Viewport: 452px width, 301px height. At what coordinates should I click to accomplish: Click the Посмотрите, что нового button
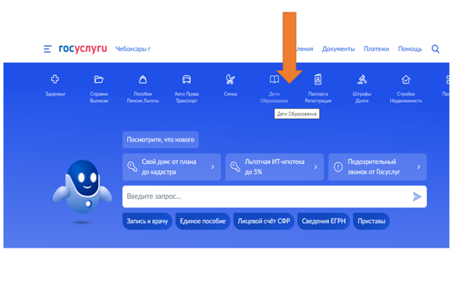(161, 140)
